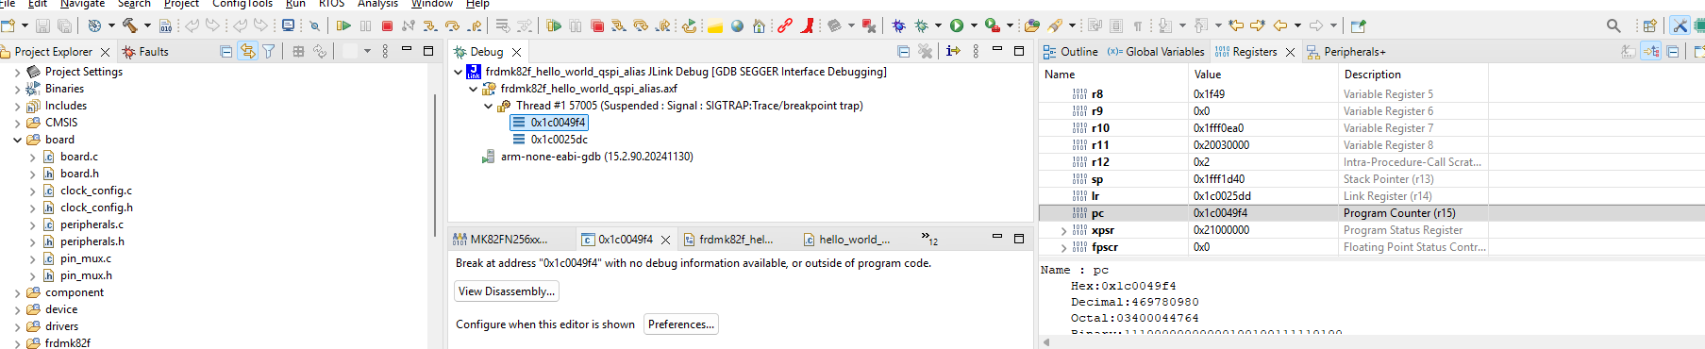Screen dimensions: 1705x349
Task: Open the Build hammer dropdown arrow
Action: pos(147,25)
